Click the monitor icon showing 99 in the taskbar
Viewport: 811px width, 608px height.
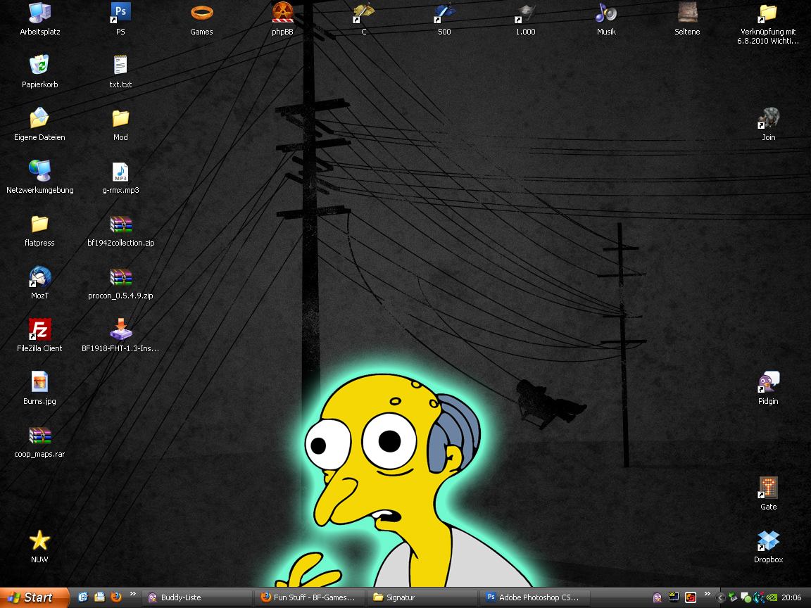[x=674, y=597]
